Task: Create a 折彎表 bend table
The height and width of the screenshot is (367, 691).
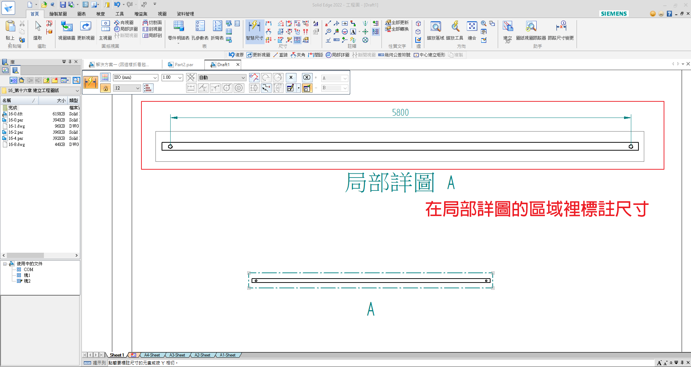Action: tap(217, 31)
